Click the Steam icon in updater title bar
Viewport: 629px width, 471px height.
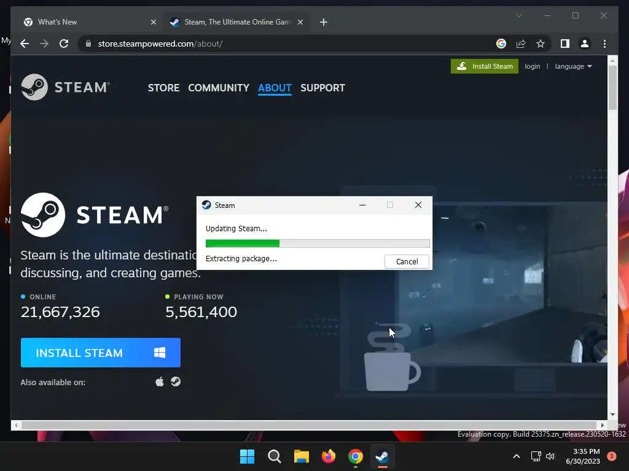coord(206,205)
